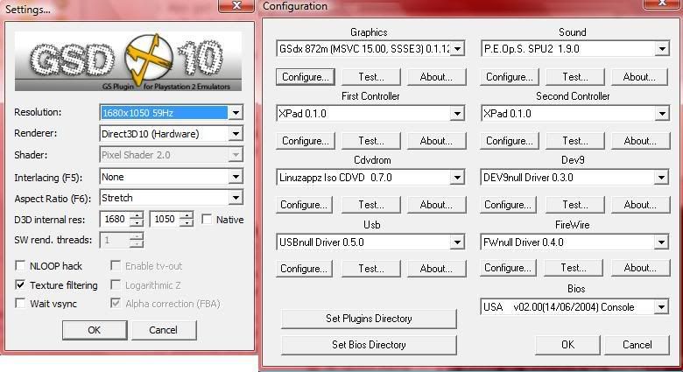This screenshot has width=683, height=372.
Task: Click About under Graphics
Action: tap(436, 77)
